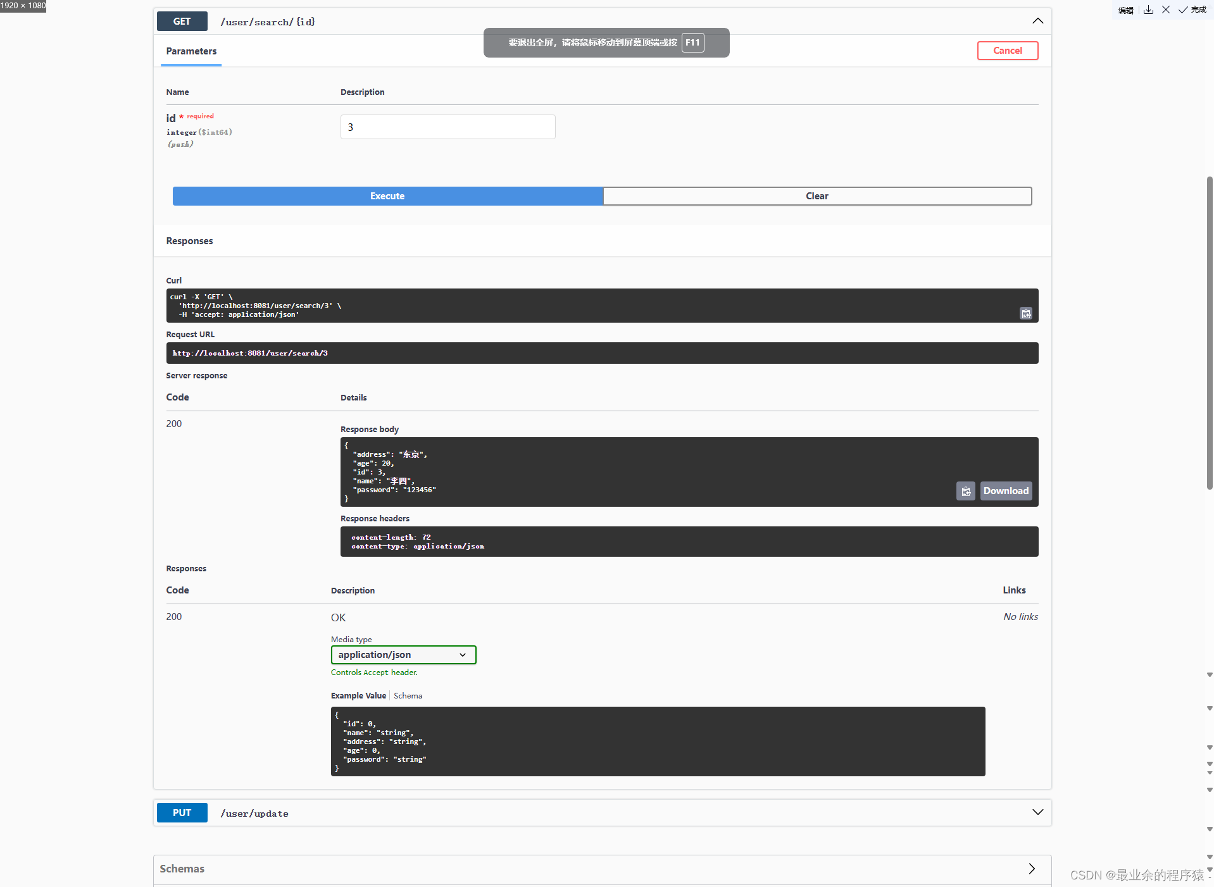Screen dimensions: 1214x887
Task: Click the checkmark 完成 button at top right
Action: tap(1192, 9)
